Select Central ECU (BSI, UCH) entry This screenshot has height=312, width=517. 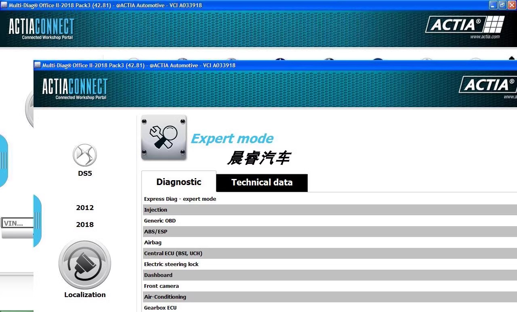click(x=329, y=253)
